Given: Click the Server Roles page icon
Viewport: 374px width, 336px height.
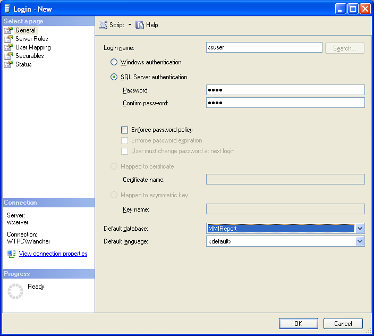Looking at the screenshot, I should pyautogui.click(x=8, y=39).
